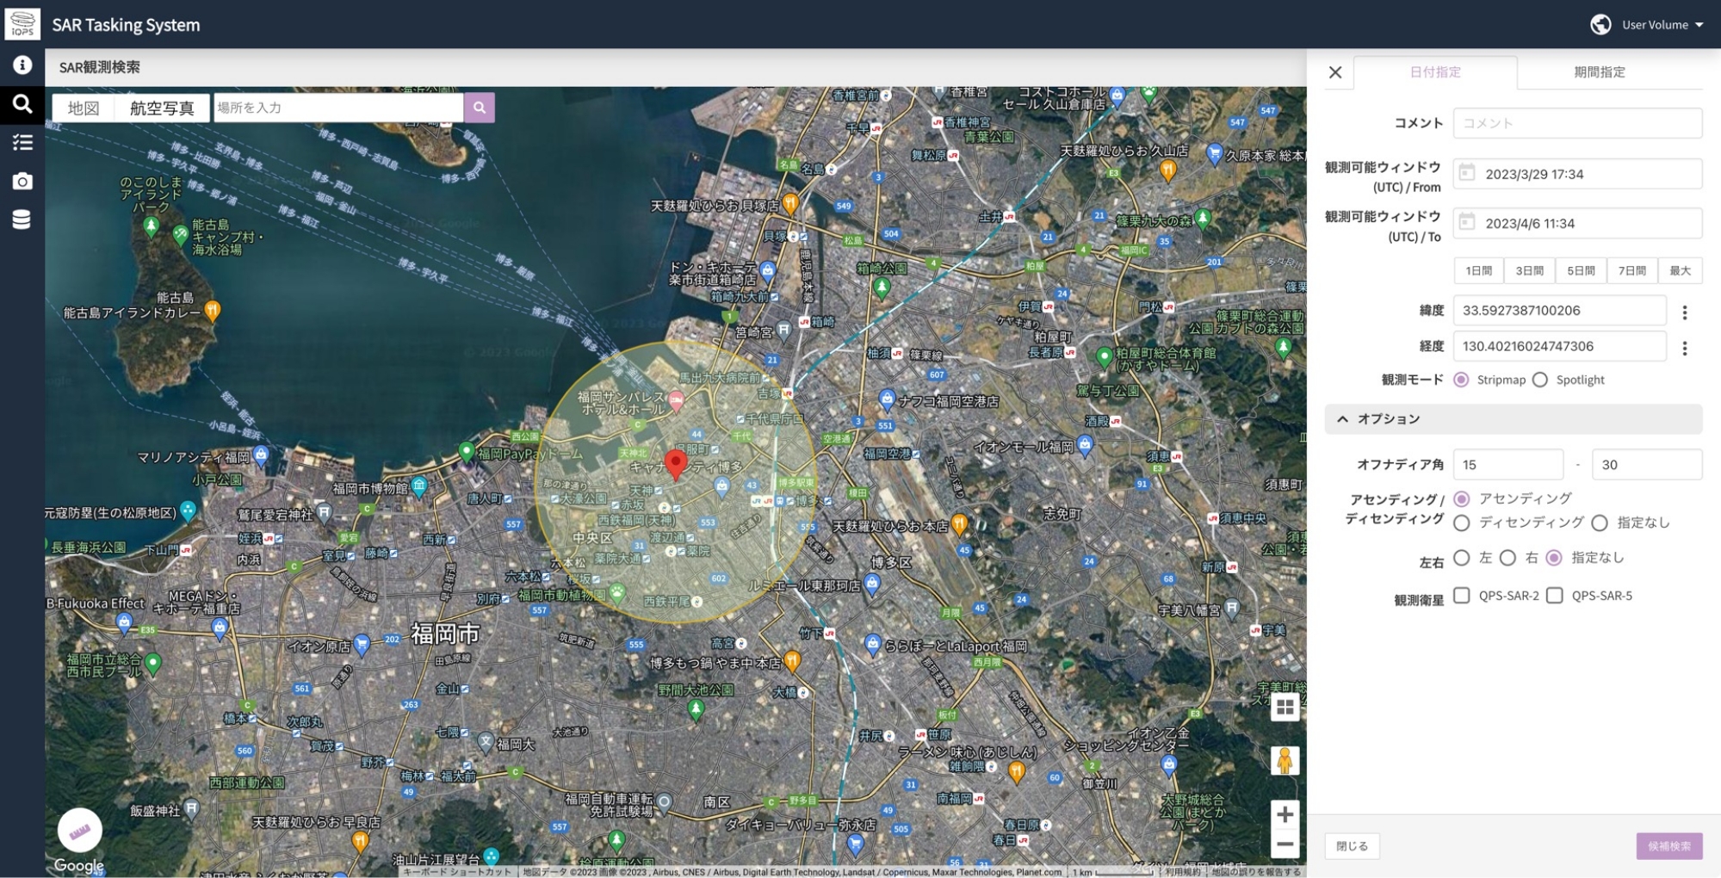Image resolution: width=1721 pixels, height=878 pixels.
Task: Select the ディセンディング radio option
Action: coord(1461,522)
